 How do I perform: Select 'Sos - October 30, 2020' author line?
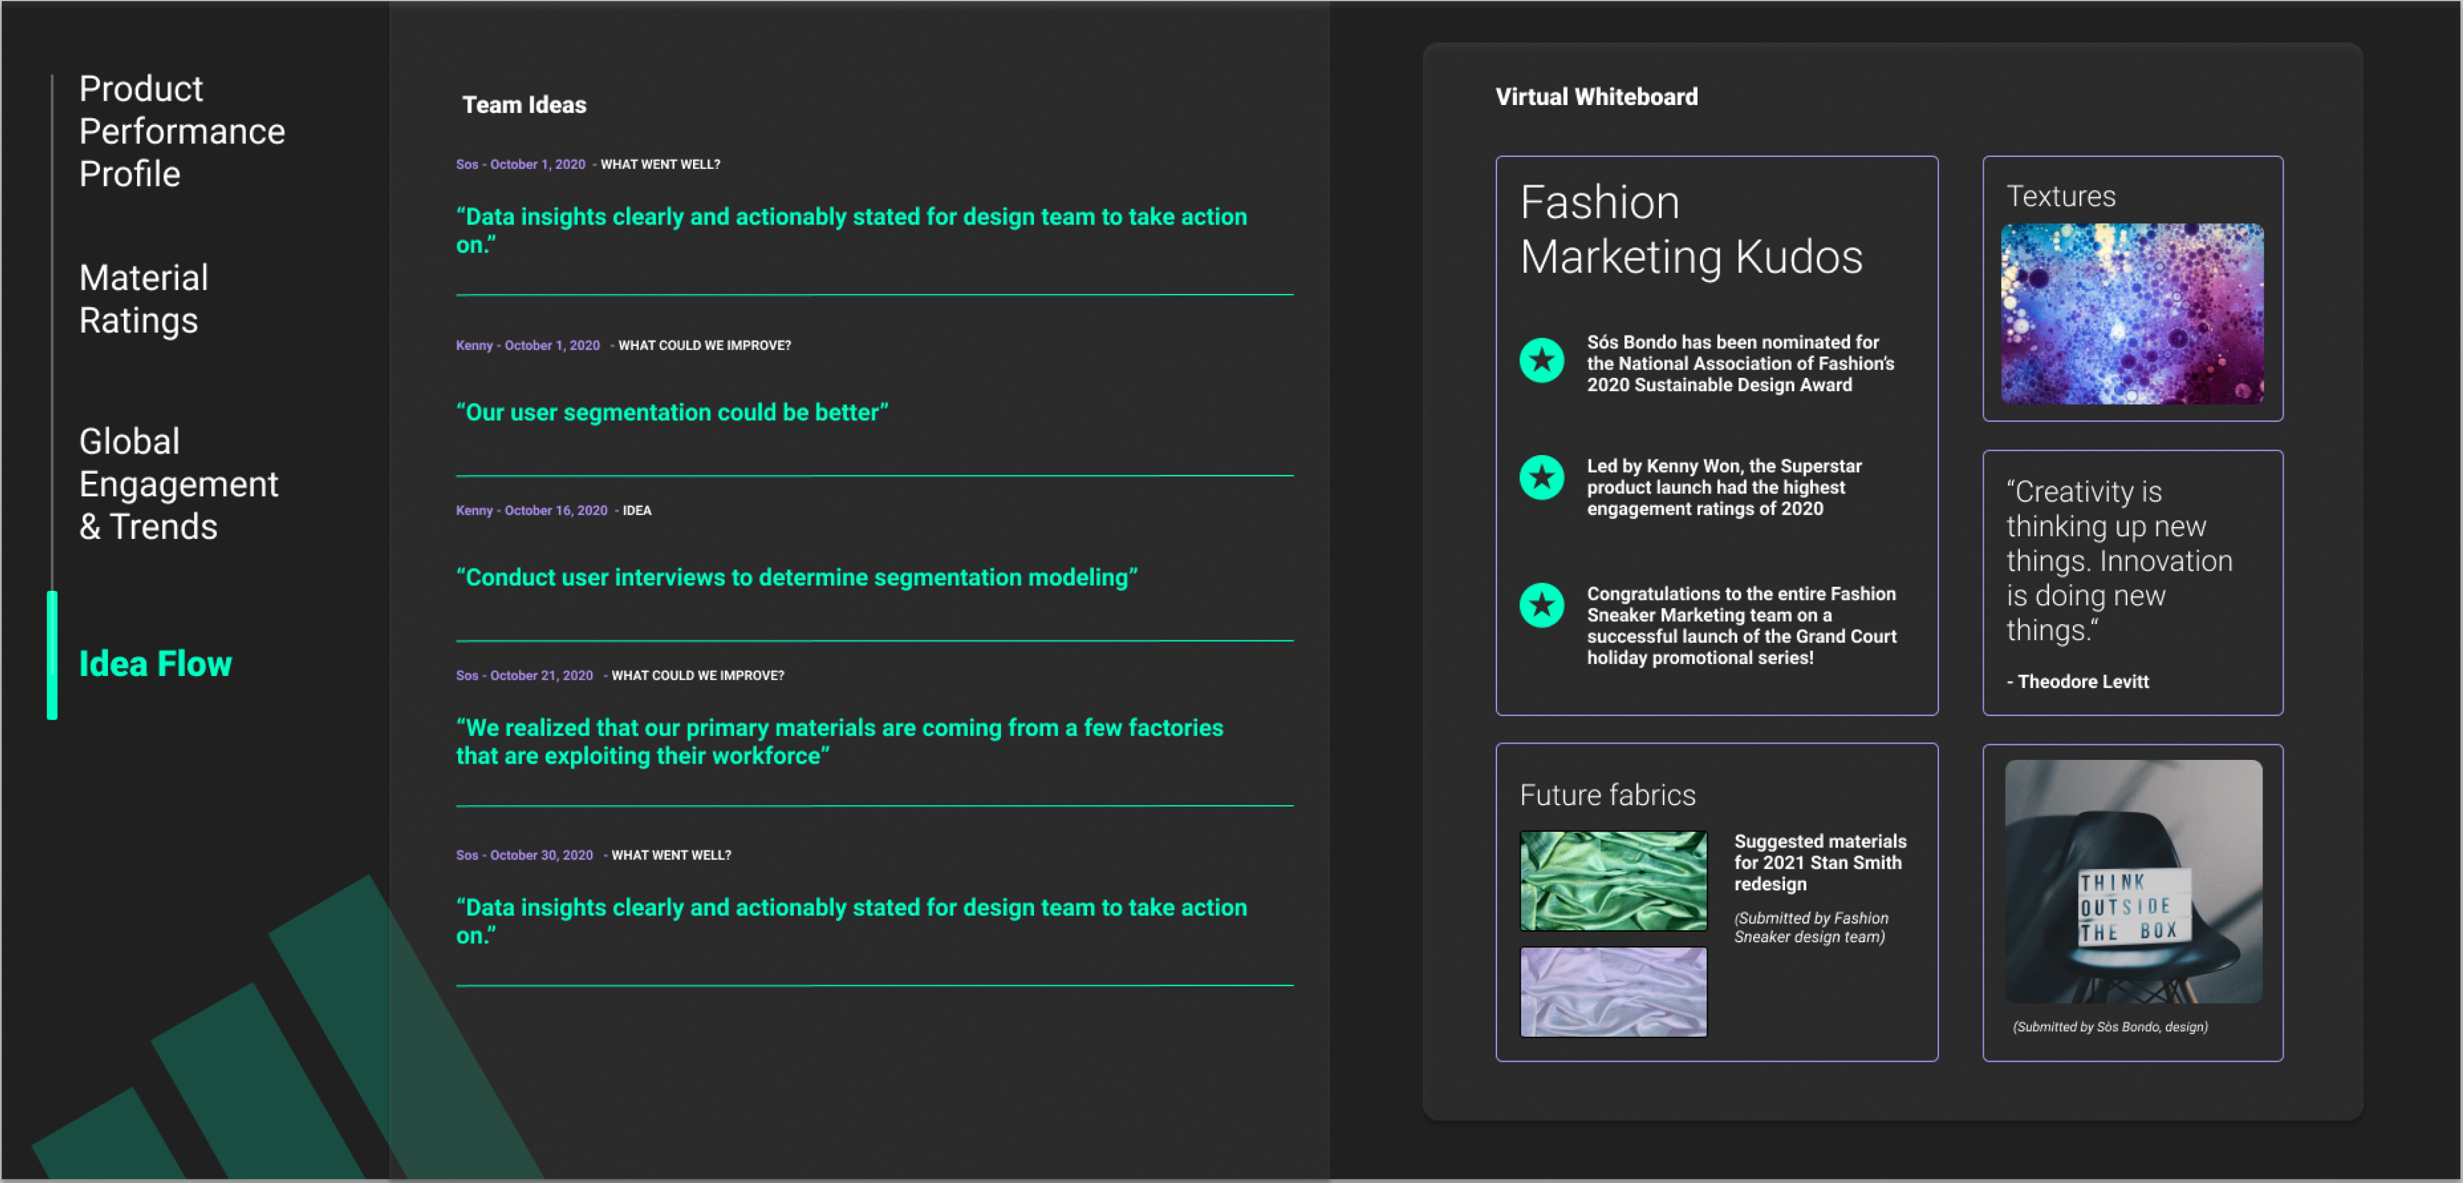524,855
